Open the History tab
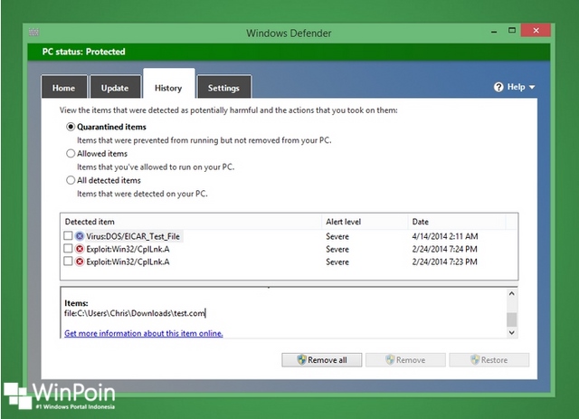The width and height of the screenshot is (579, 419). coord(168,85)
